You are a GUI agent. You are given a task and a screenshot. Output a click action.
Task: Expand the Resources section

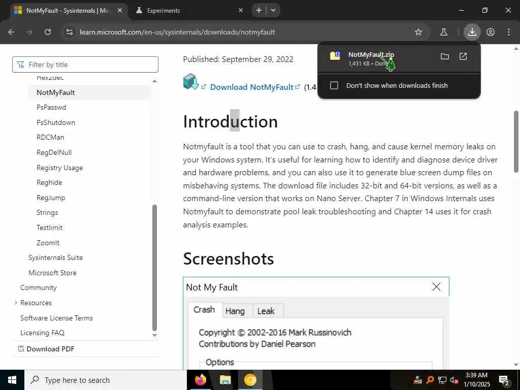16,303
